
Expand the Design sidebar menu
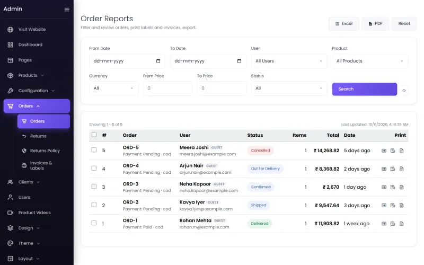pyautogui.click(x=37, y=228)
